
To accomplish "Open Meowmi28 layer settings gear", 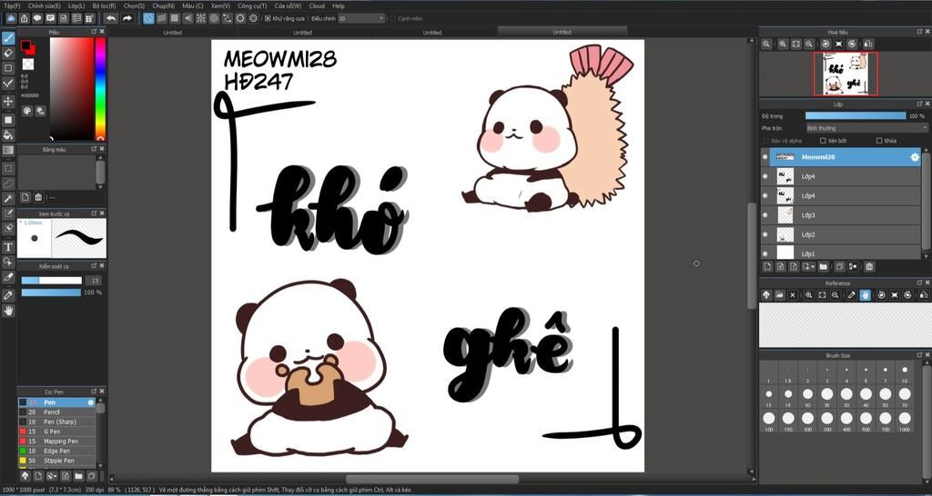I will click(915, 157).
